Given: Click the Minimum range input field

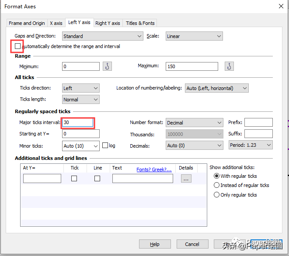Looking at the screenshot, I should point(81,66).
